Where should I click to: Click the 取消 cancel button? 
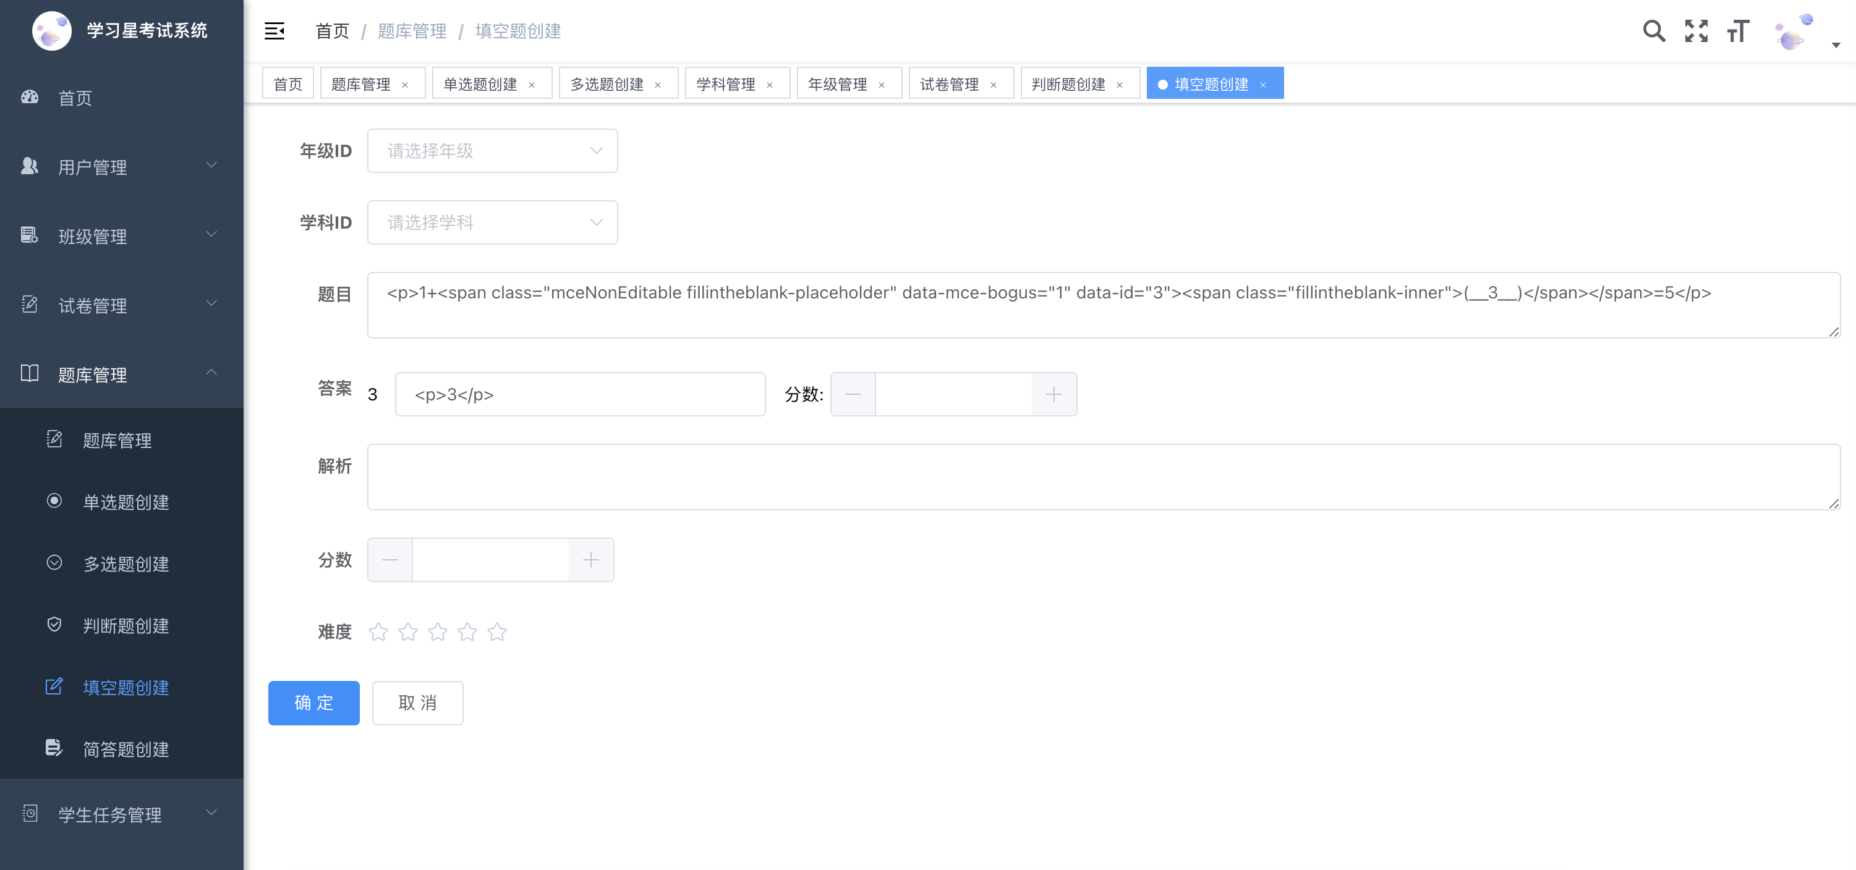(417, 703)
